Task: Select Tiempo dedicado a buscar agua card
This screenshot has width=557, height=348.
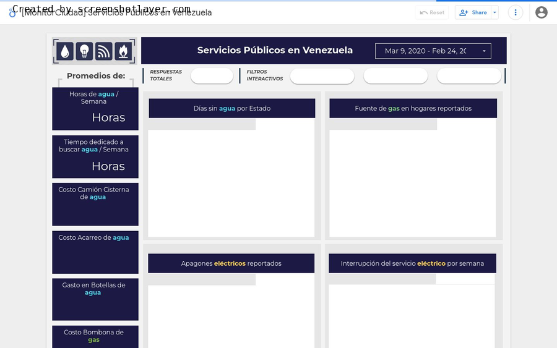Action: coord(95,157)
